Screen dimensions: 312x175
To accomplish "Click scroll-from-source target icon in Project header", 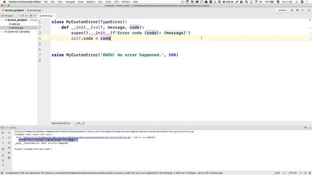I will (x=22, y=16).
